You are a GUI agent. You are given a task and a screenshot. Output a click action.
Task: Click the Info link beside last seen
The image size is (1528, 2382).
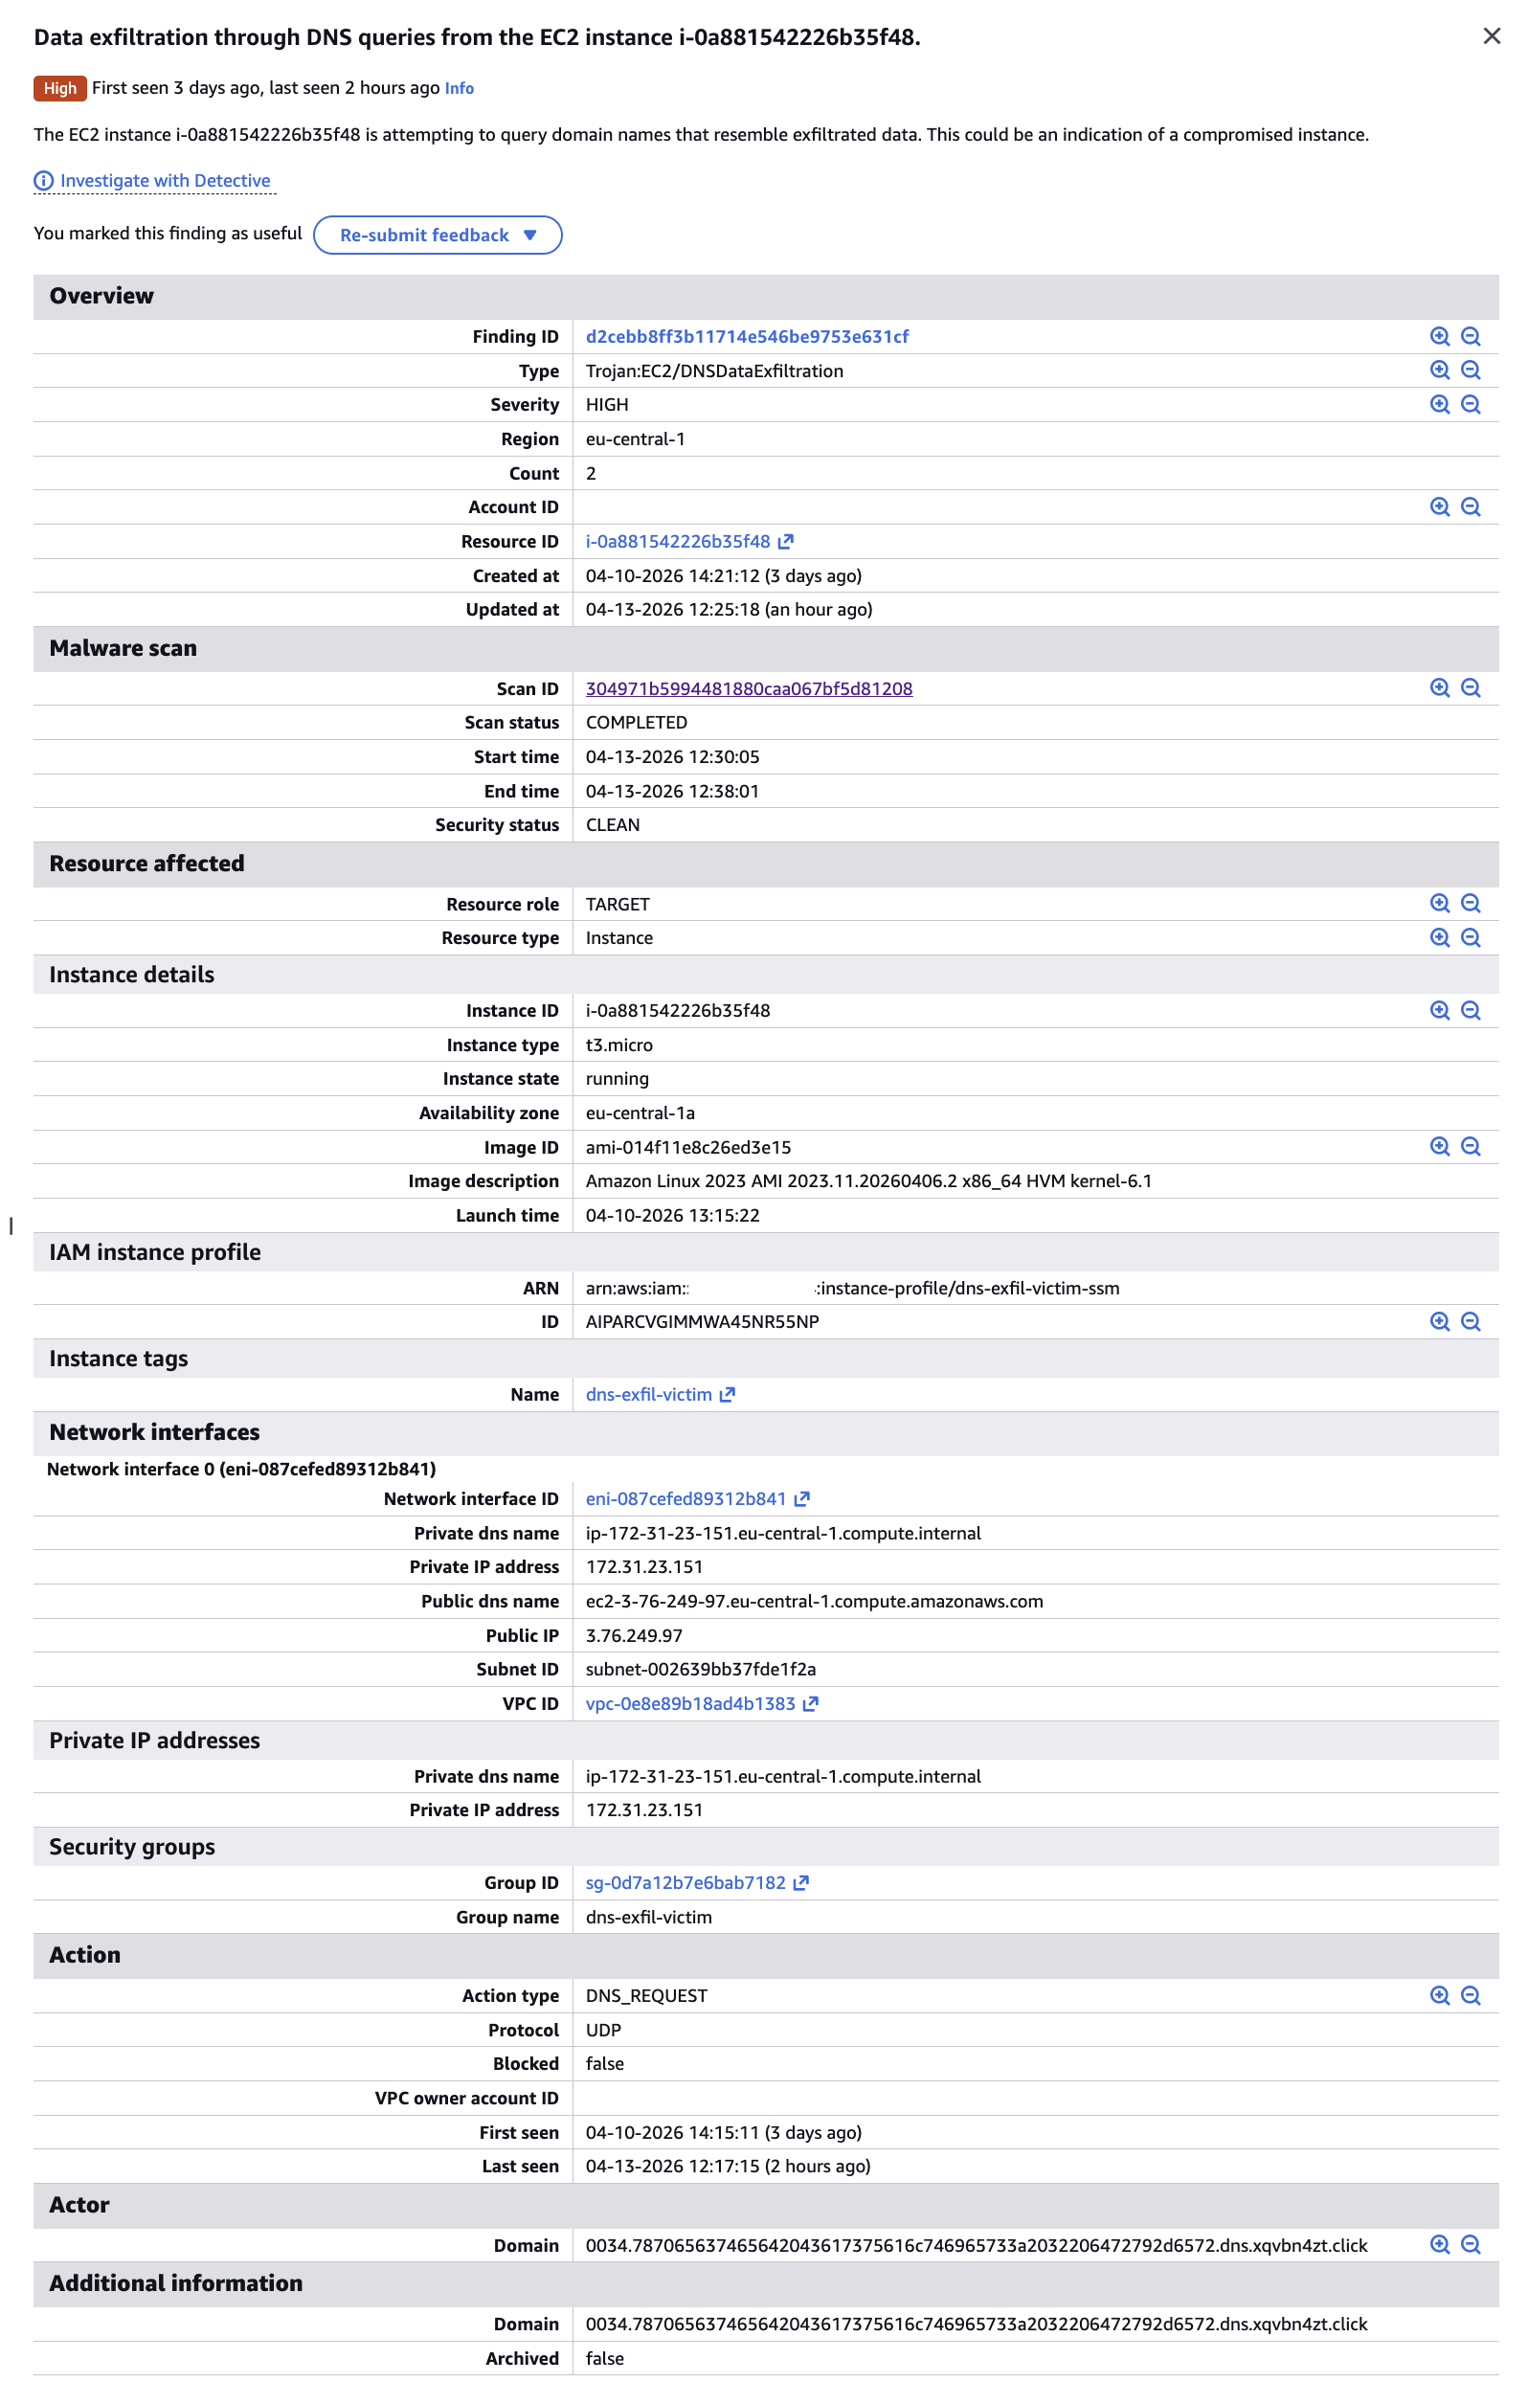pos(459,88)
